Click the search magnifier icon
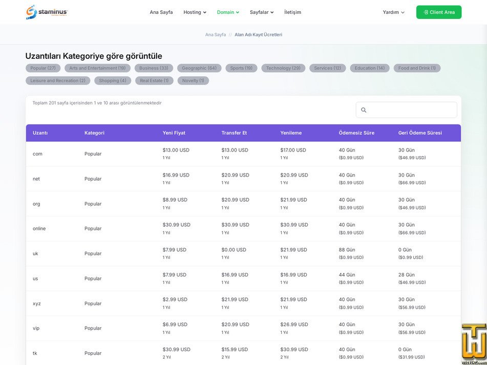487x365 pixels. coord(364,110)
